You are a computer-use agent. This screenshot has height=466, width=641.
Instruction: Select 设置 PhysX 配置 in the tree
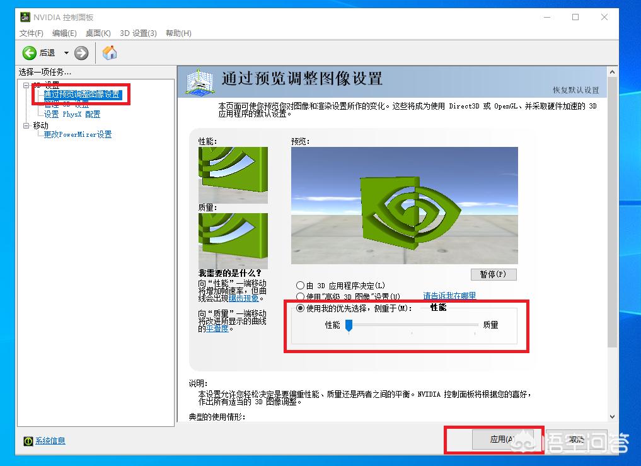click(x=72, y=114)
